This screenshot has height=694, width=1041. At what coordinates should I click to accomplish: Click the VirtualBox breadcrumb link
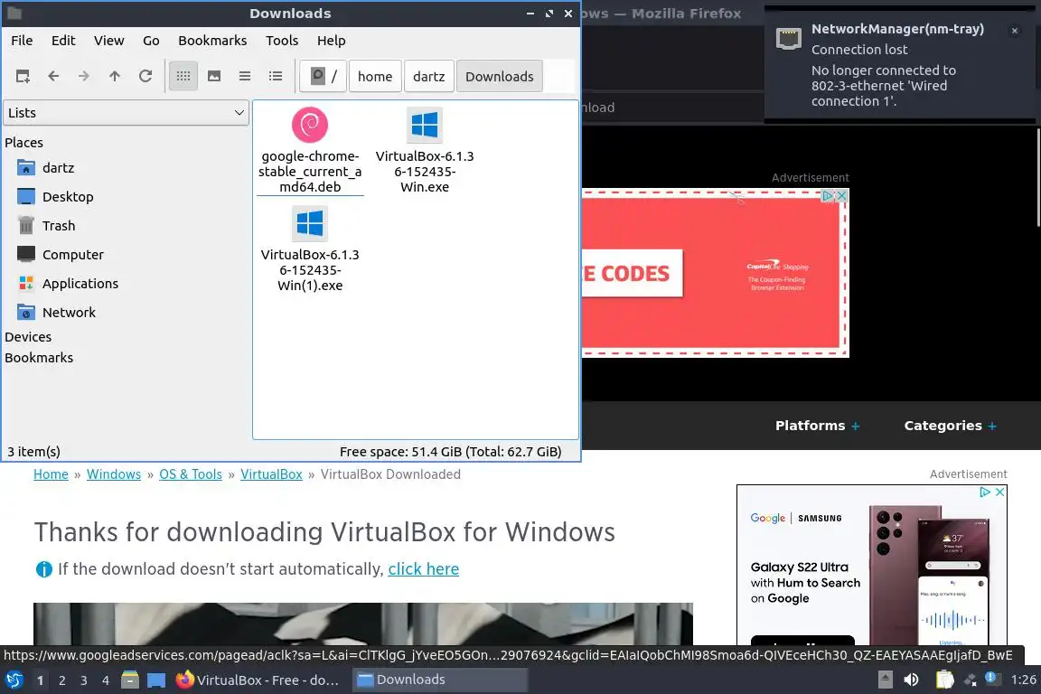tap(271, 474)
